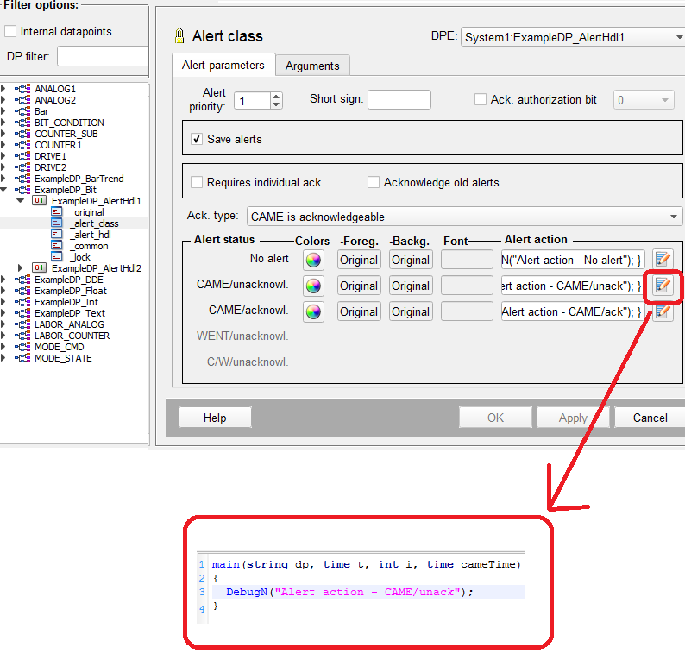Uncheck the Save alerts checkbox

(x=197, y=139)
